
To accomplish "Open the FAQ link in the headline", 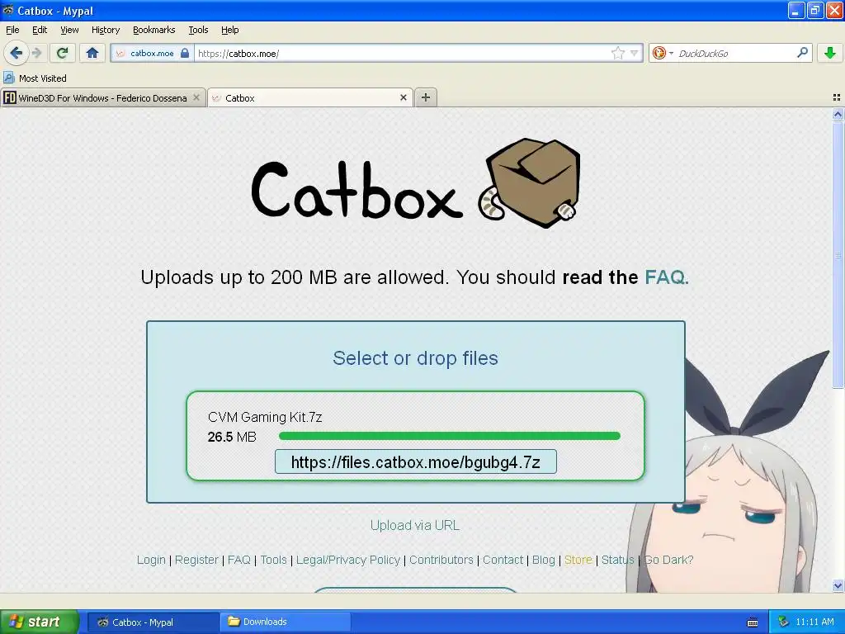I will 667,277.
